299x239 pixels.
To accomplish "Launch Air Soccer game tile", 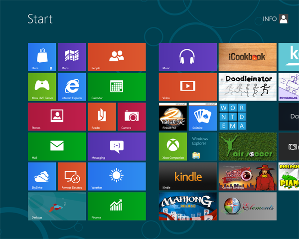I will click(x=248, y=146).
